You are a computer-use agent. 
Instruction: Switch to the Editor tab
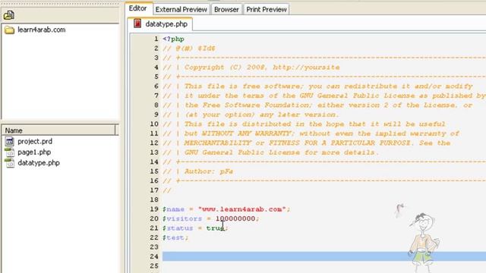coord(138,8)
